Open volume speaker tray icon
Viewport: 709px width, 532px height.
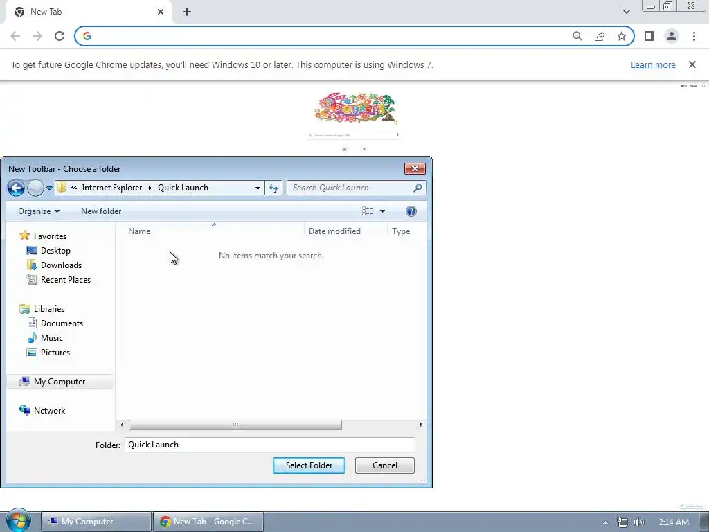point(638,522)
